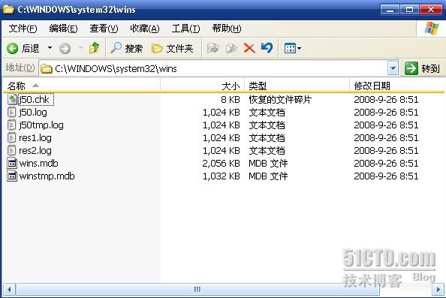Click the Move To toolbar icon
The width and height of the screenshot is (446, 298).
(212, 48)
